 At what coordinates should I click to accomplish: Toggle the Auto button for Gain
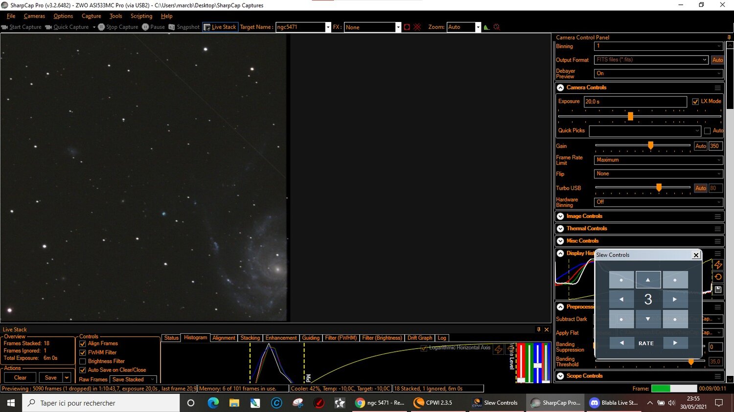coord(701,146)
